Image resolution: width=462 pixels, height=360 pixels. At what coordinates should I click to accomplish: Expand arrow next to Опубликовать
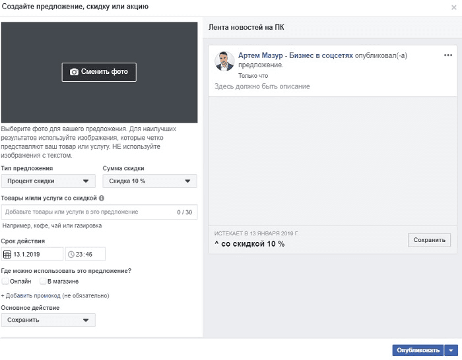451,350
